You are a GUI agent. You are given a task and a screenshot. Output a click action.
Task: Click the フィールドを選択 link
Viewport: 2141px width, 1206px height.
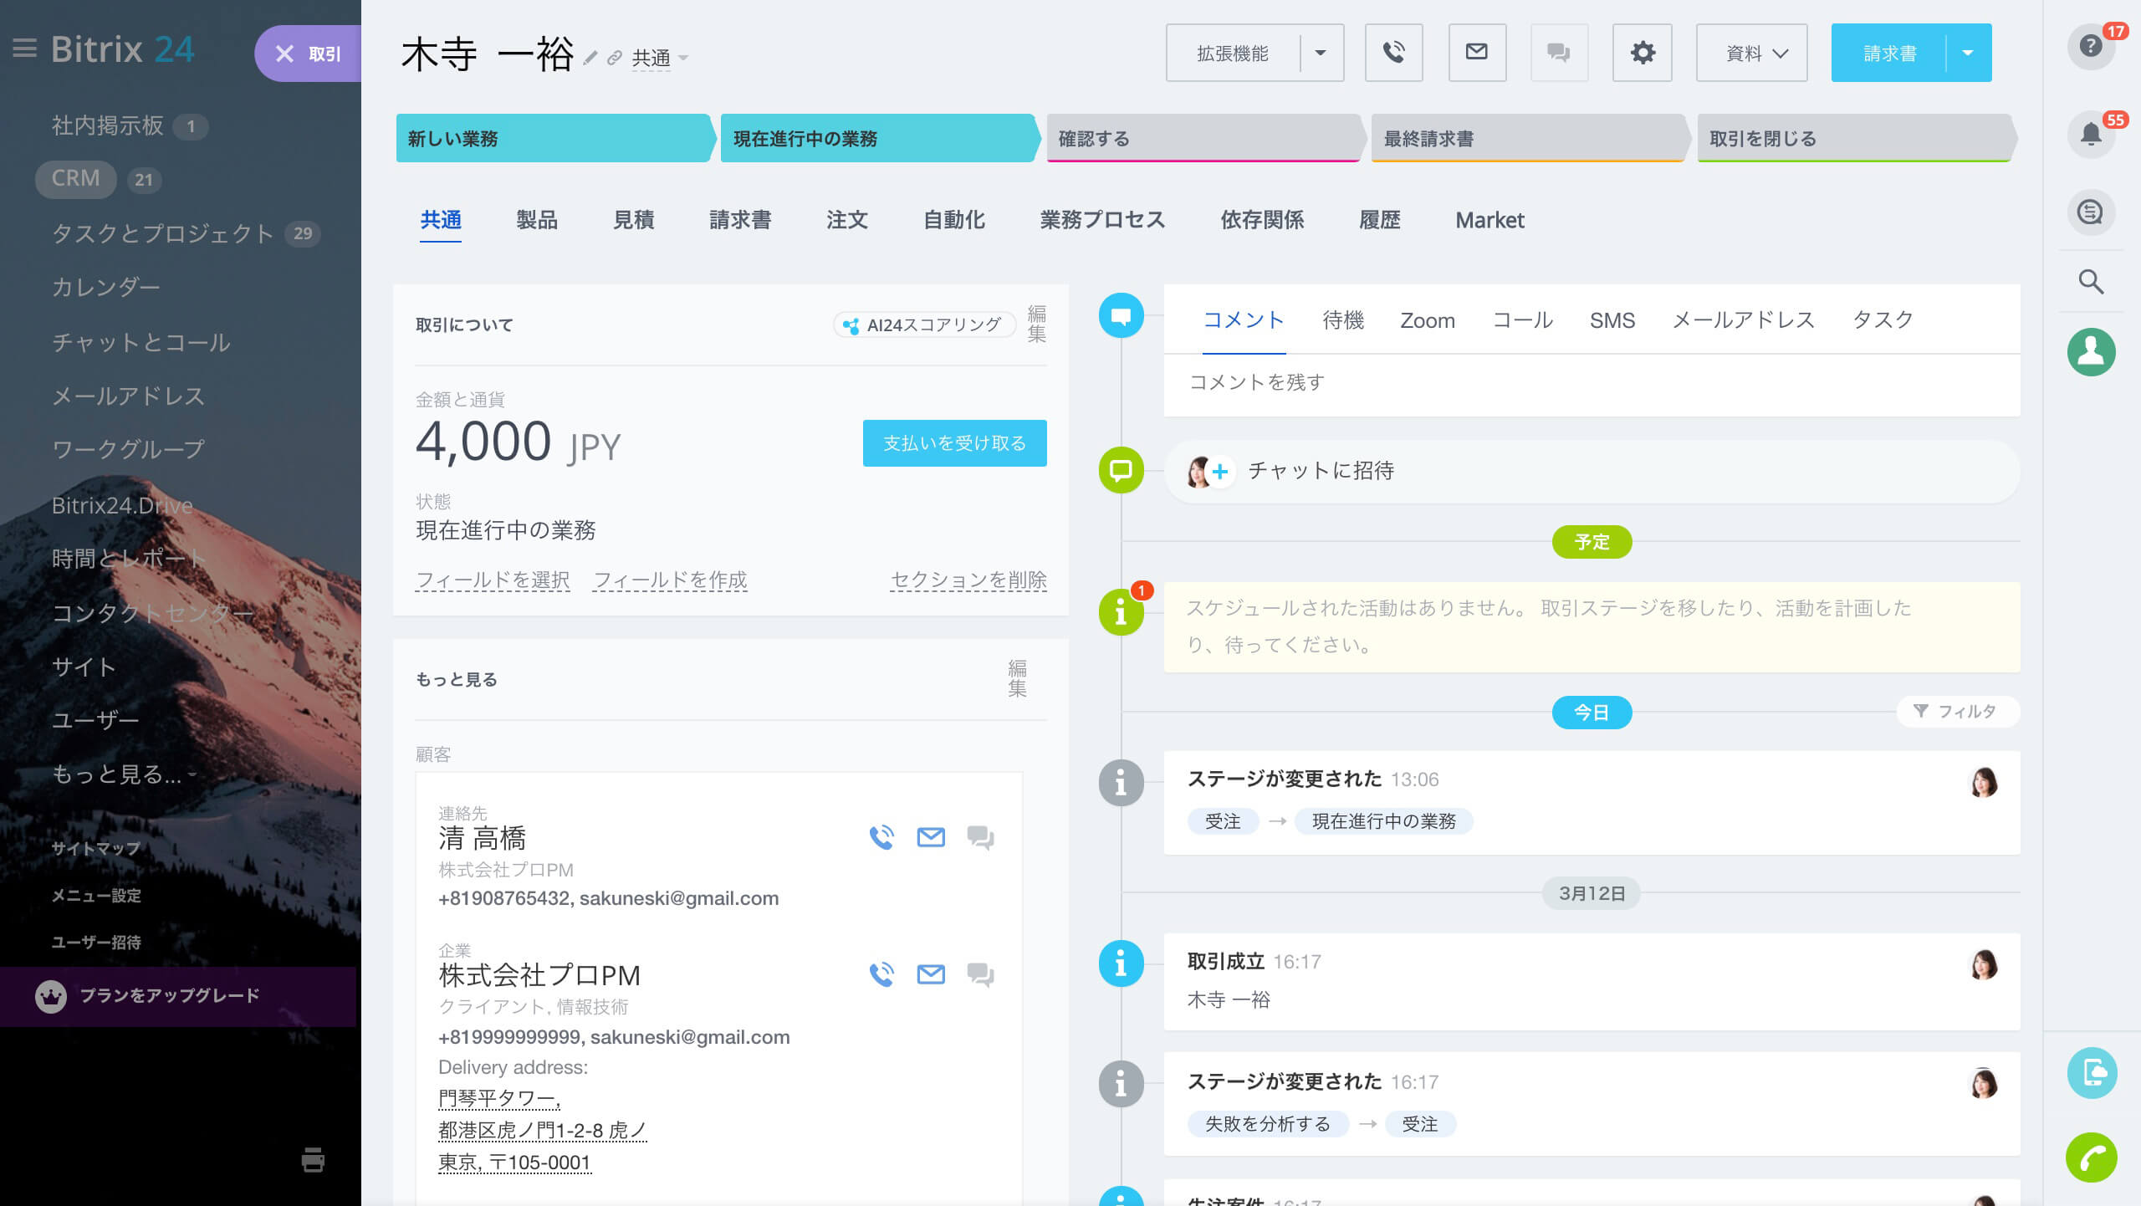pos(493,580)
